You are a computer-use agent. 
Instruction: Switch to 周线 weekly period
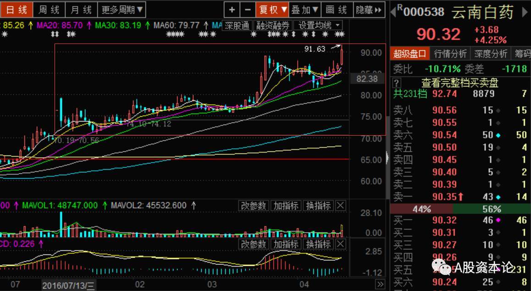pos(49,10)
